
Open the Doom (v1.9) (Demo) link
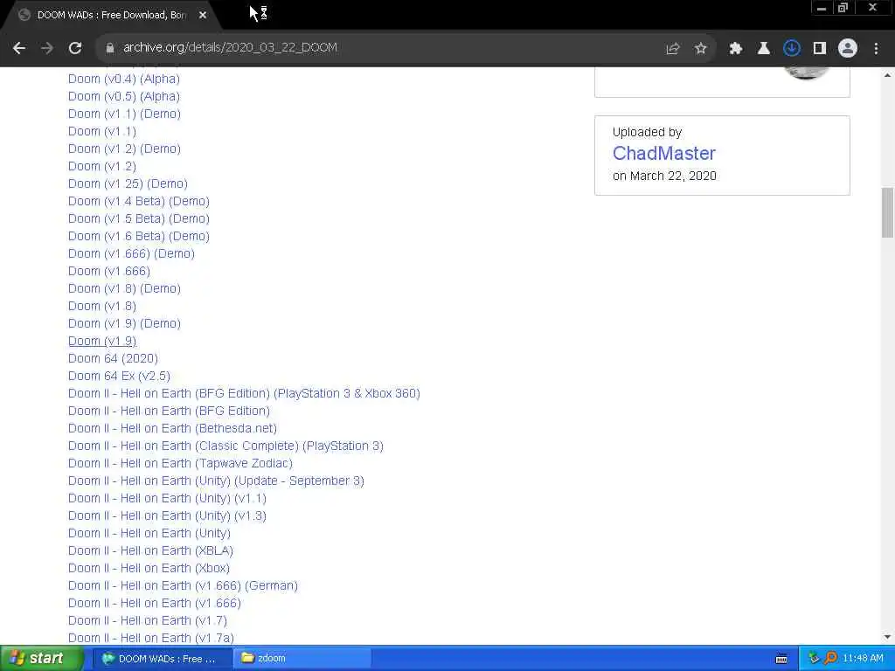(x=124, y=323)
